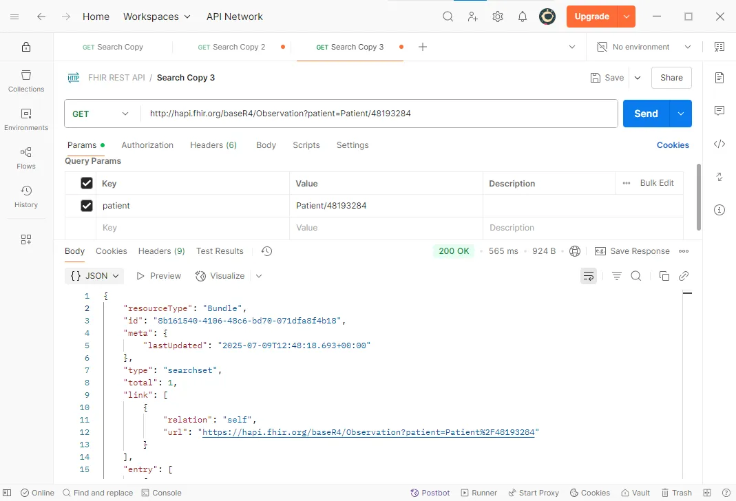
Task: Open the configure sidebar apps icon
Action: tap(26, 239)
